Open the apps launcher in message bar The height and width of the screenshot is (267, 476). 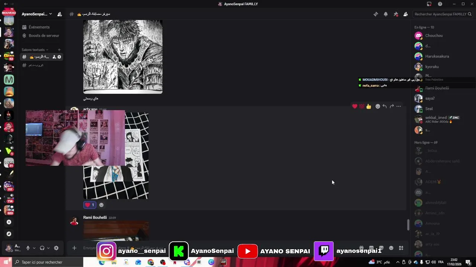pyautogui.click(x=401, y=248)
